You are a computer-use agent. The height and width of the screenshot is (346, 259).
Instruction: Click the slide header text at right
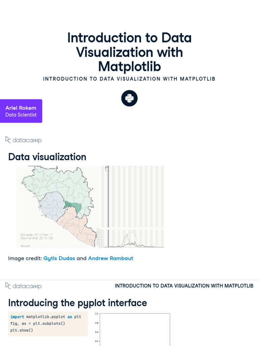pyautogui.click(x=184, y=286)
